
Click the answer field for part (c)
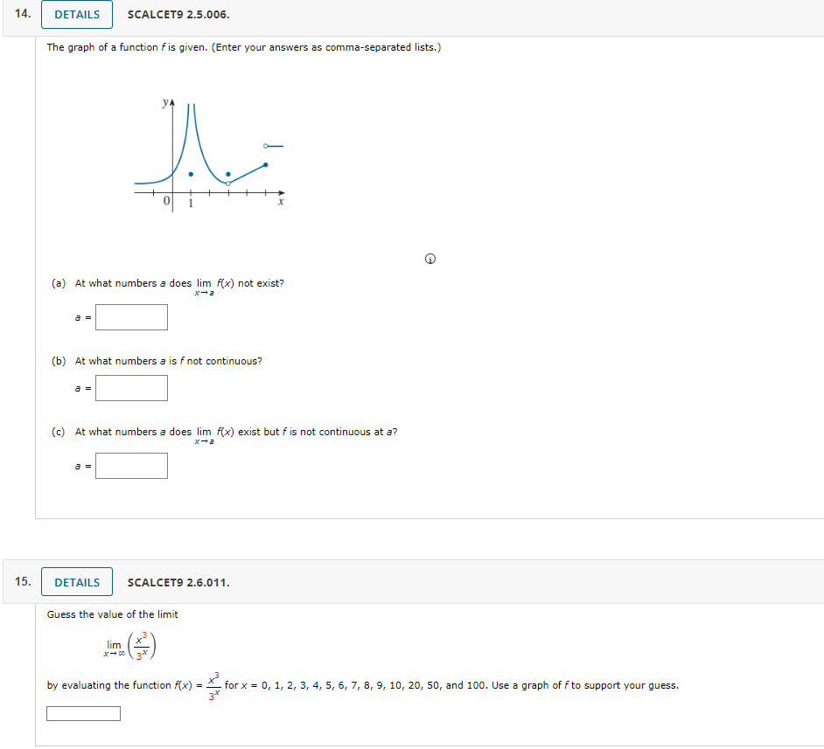(x=131, y=465)
